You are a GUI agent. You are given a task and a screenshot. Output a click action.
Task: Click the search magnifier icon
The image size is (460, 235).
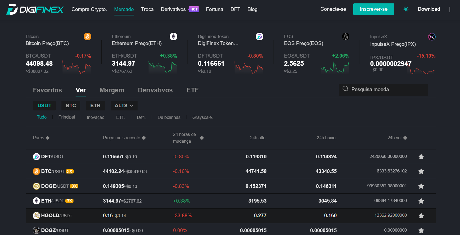tap(345, 89)
